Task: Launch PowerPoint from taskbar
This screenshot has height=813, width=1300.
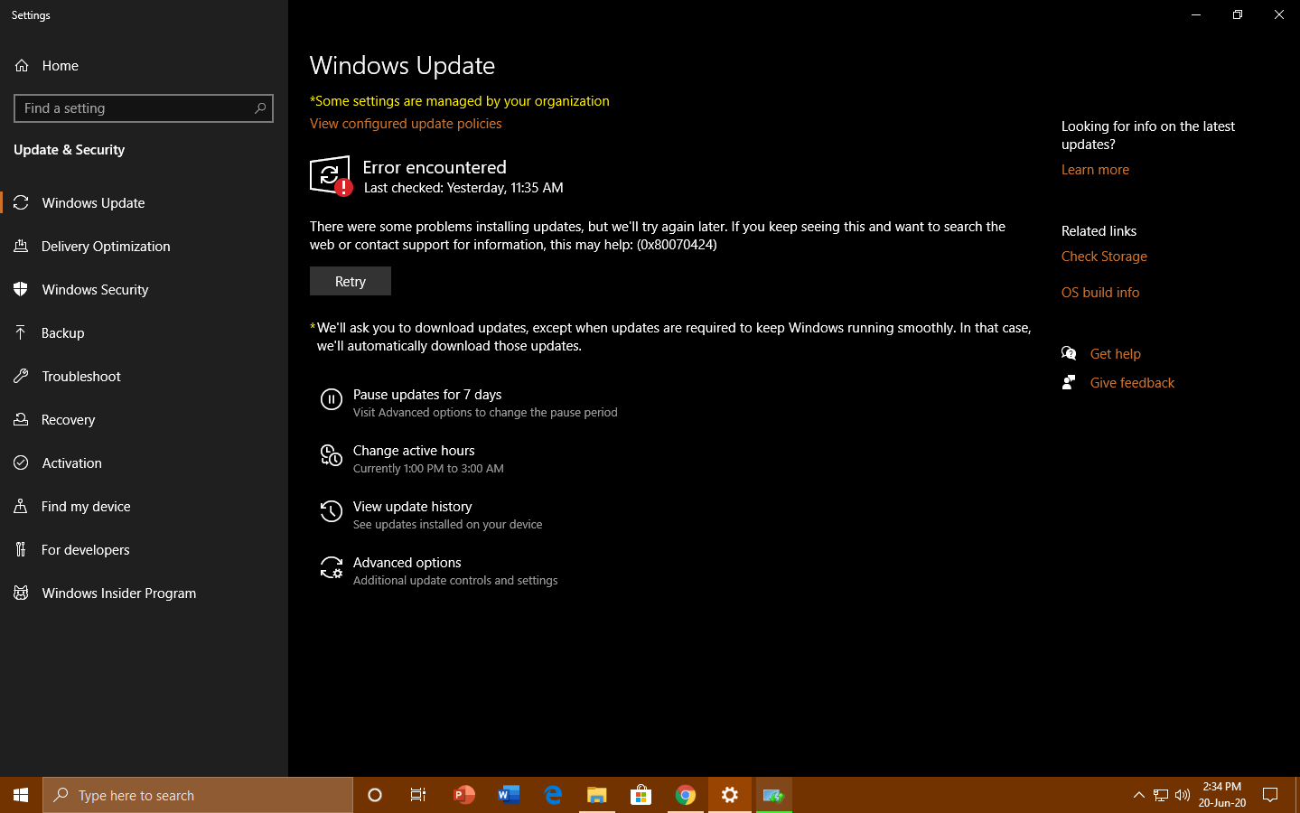Action: [x=463, y=795]
